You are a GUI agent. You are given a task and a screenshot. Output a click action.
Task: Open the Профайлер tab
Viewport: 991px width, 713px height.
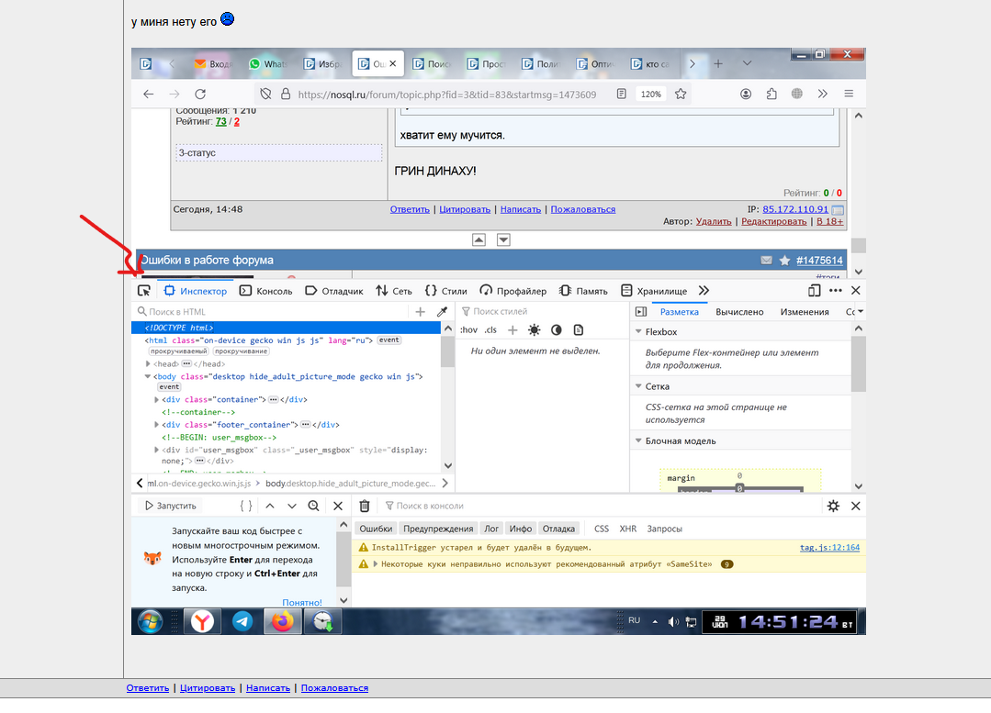click(513, 291)
